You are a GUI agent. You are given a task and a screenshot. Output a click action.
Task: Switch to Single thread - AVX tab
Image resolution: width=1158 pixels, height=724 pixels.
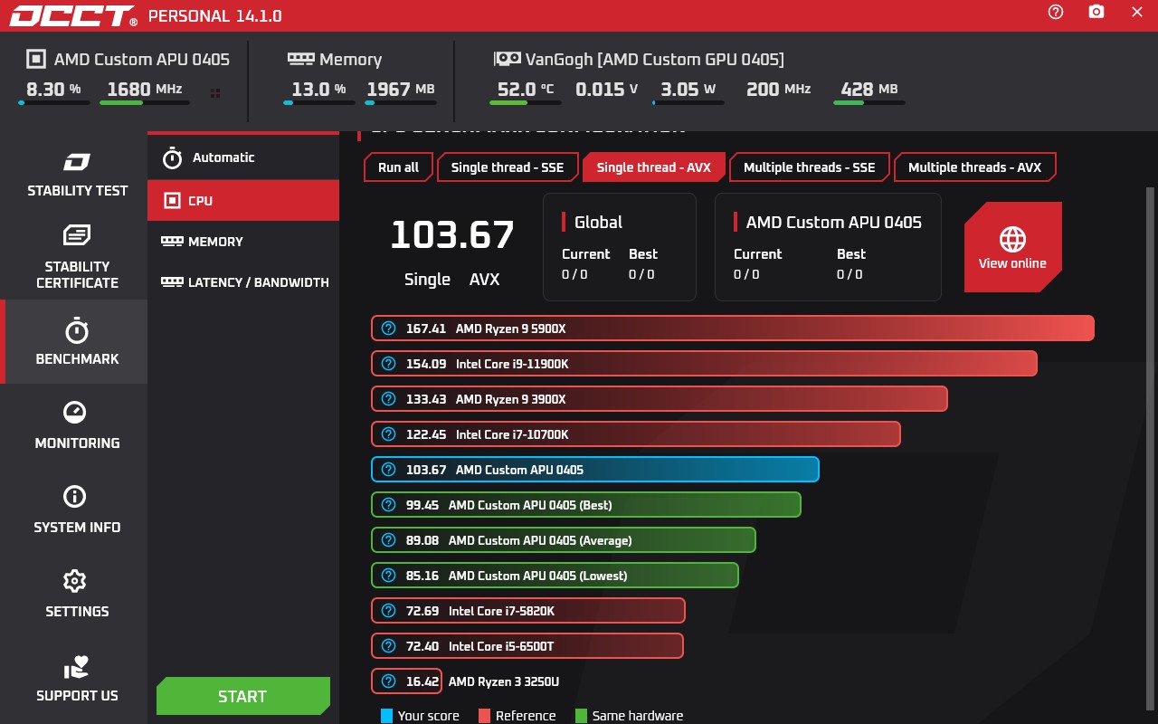tap(654, 167)
